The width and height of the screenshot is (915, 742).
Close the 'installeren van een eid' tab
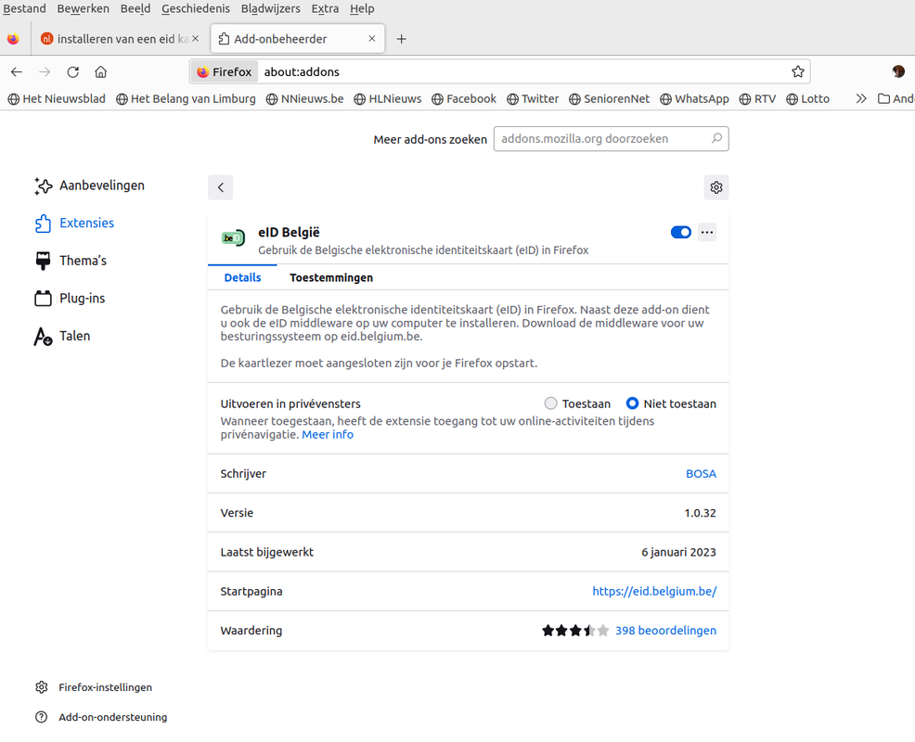coord(196,39)
